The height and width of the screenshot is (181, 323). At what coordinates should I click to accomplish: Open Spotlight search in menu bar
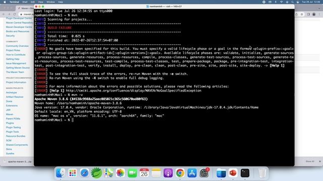coord(292,2)
